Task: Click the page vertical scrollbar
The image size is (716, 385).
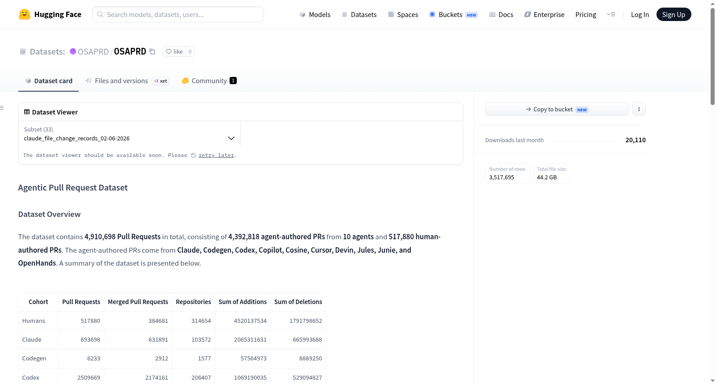Action: (x=712, y=56)
